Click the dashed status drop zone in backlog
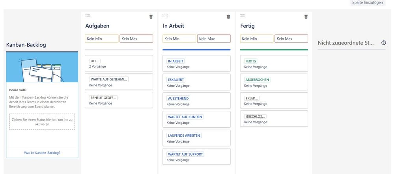 click(42, 122)
